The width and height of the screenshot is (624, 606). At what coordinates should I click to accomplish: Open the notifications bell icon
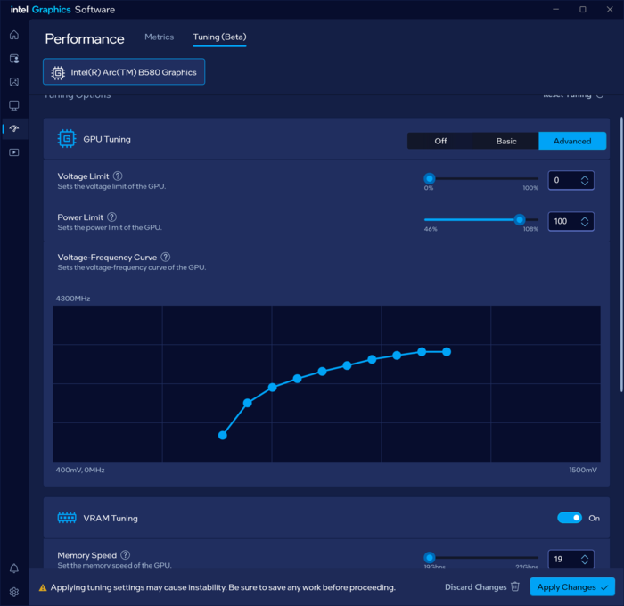(14, 569)
